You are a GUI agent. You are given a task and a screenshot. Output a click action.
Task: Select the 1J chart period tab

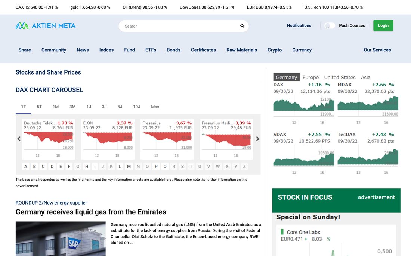click(x=89, y=107)
